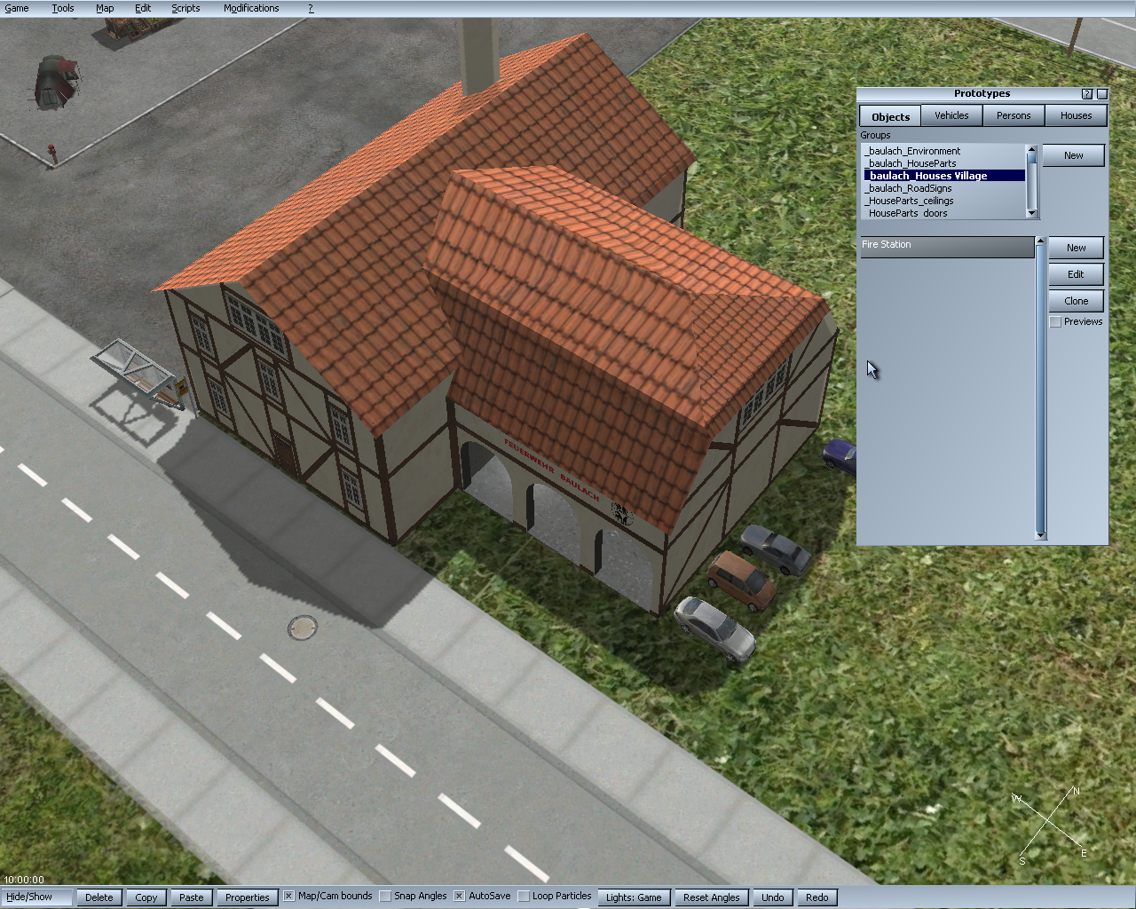This screenshot has height=909, width=1136.
Task: Undo the last action
Action: tap(773, 897)
